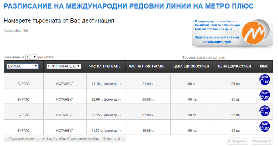Click arrival time '19:00 ч.'
Screen dimensions: 278x146
(x=148, y=130)
